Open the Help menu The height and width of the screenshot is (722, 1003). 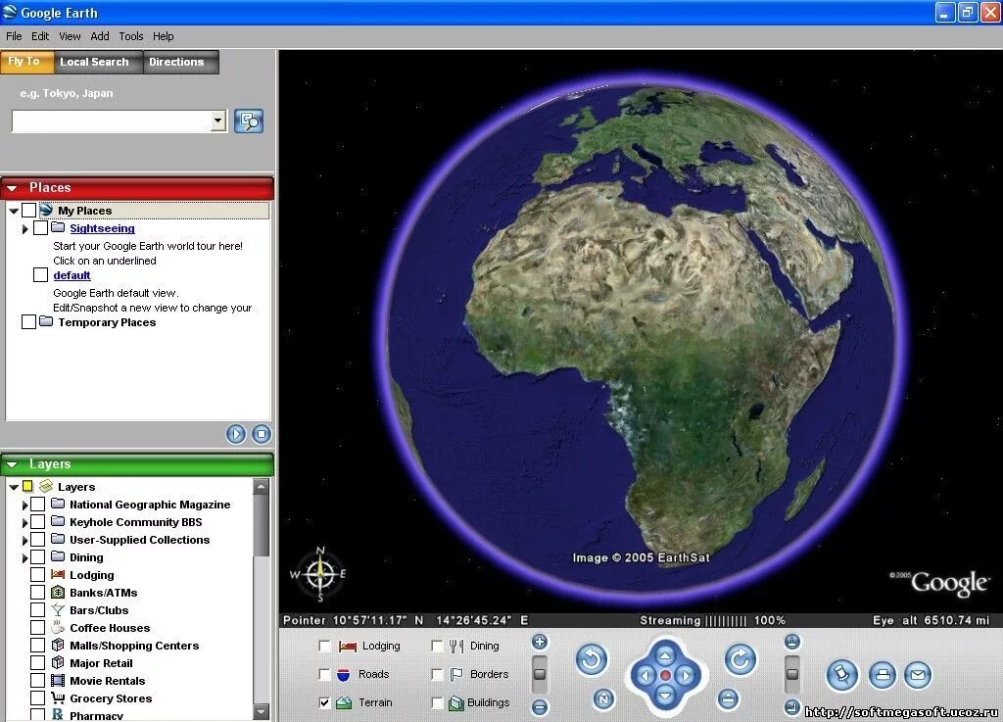(x=164, y=36)
